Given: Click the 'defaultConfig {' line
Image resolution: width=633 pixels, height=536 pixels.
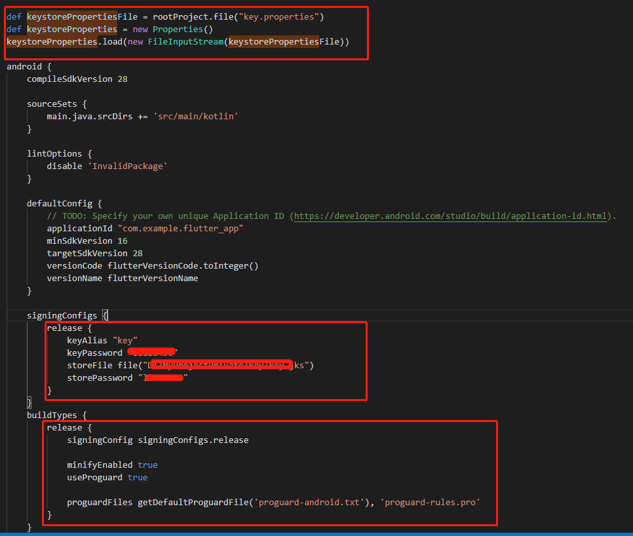Looking at the screenshot, I should pos(65,203).
